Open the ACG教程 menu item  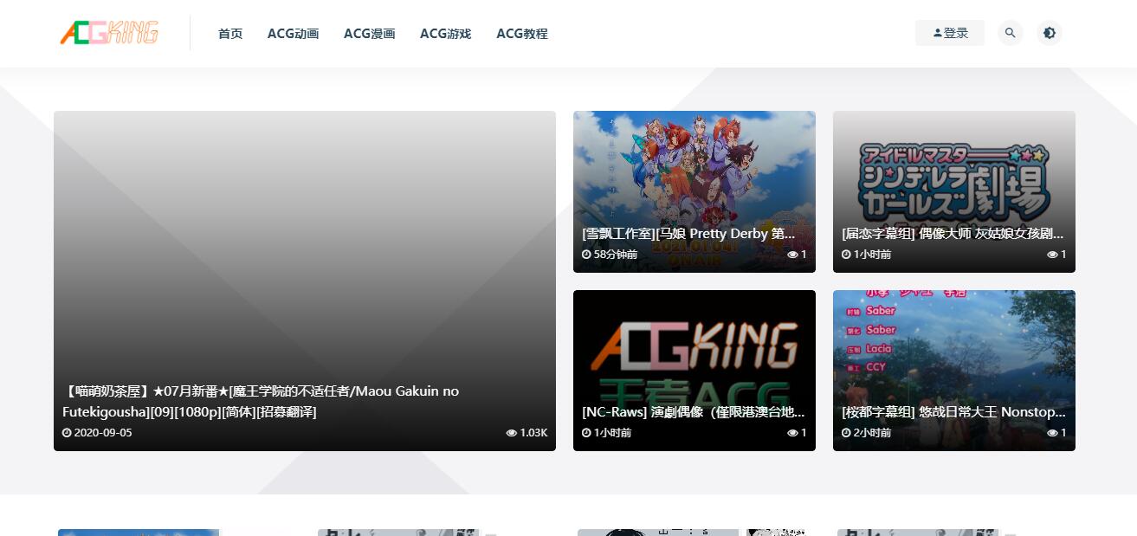point(521,34)
